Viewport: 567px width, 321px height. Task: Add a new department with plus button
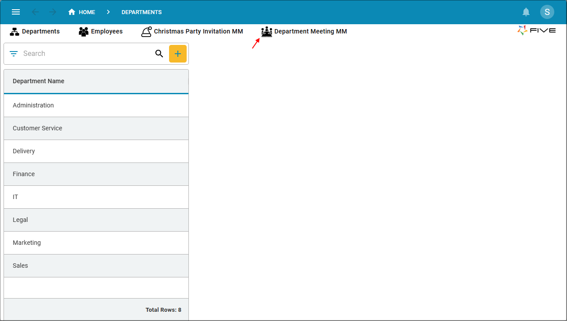[x=178, y=54]
